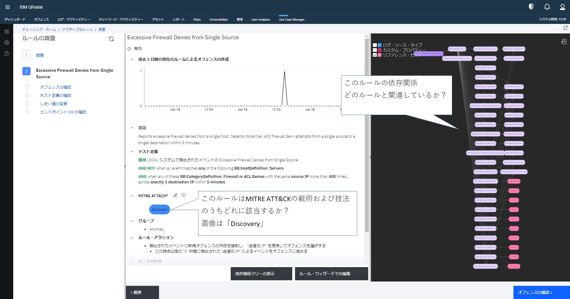Screen dimensions: 570x299
Task: Expand the ルールの応答 section
Action: (132, 262)
